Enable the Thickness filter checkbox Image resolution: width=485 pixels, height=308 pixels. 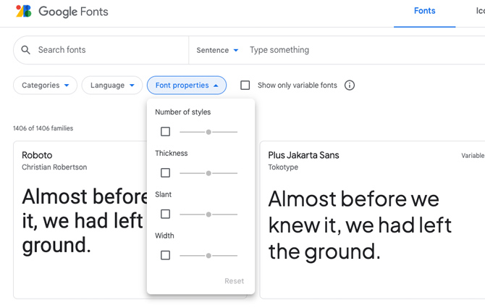pos(166,172)
